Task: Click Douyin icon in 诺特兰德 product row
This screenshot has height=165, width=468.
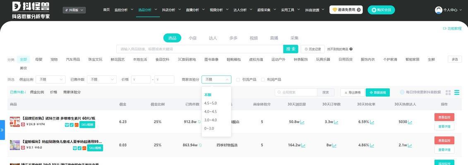Action: pyautogui.click(x=72, y=125)
